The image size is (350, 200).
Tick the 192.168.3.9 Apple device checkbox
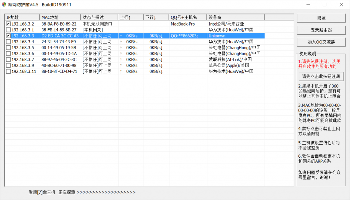click(x=8, y=66)
